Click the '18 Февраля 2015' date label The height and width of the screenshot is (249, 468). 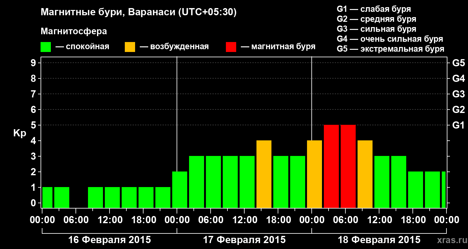click(x=379, y=240)
